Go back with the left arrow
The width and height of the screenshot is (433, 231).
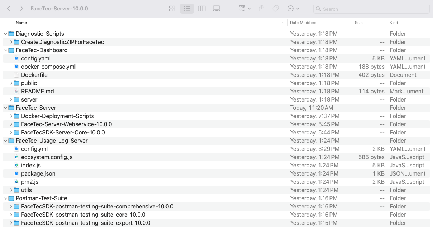(x=9, y=9)
